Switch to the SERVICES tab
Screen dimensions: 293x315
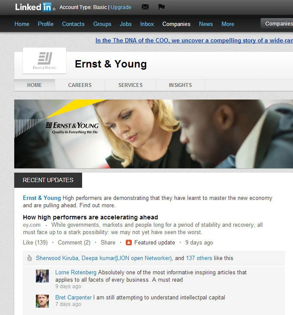pyautogui.click(x=131, y=85)
